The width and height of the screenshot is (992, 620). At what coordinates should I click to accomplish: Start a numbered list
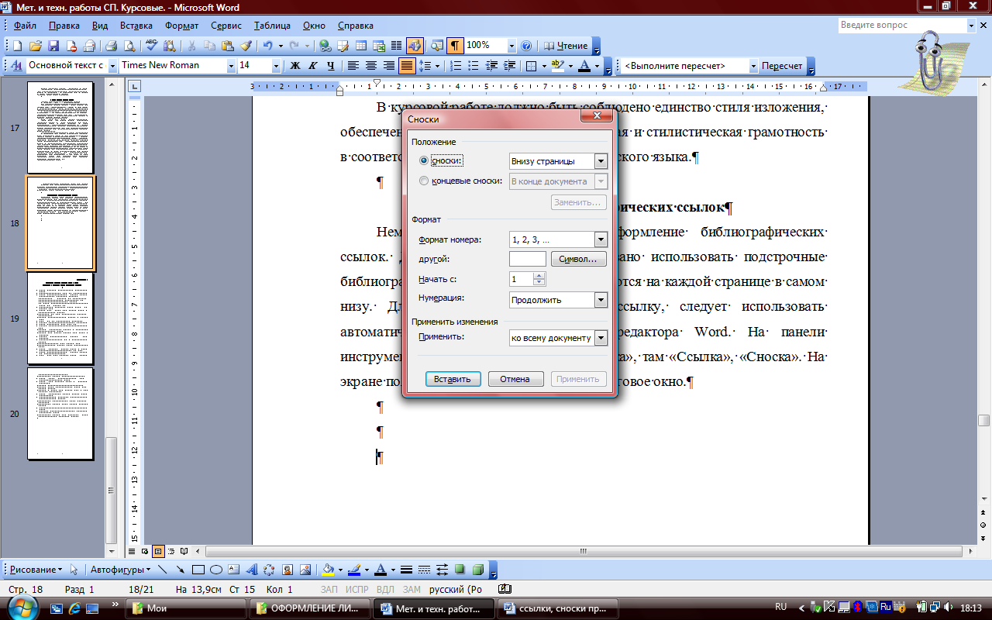point(456,66)
